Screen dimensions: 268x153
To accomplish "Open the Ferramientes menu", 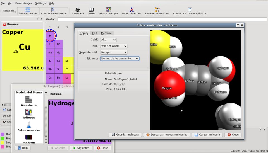I will click(x=23, y=3).
